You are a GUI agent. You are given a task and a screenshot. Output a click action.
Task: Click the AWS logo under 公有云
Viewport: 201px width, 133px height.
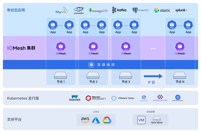click(85, 120)
